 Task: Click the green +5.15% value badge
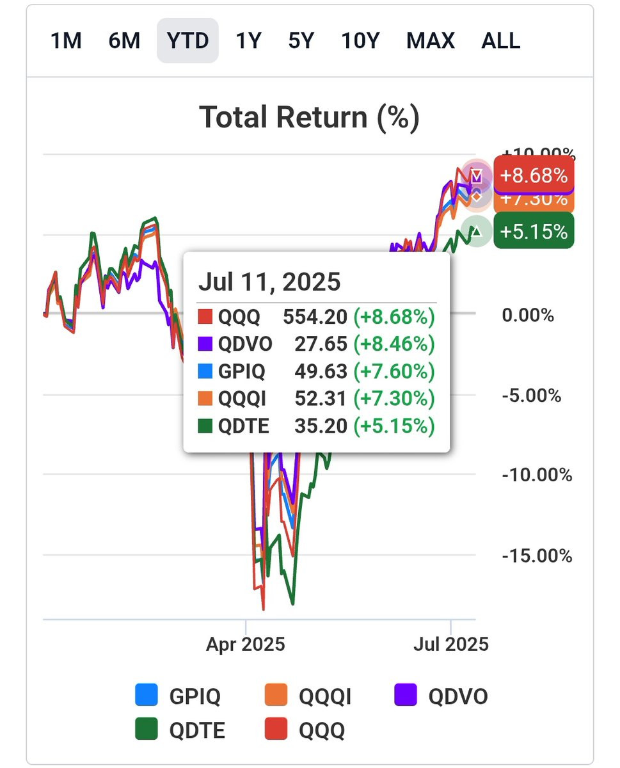534,231
